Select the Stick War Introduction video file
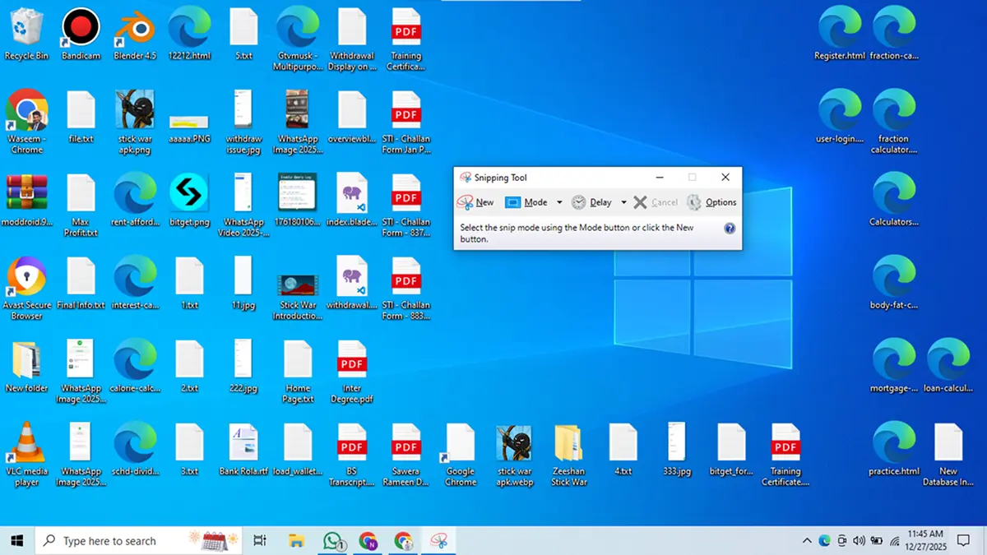This screenshot has width=987, height=555. [x=298, y=296]
